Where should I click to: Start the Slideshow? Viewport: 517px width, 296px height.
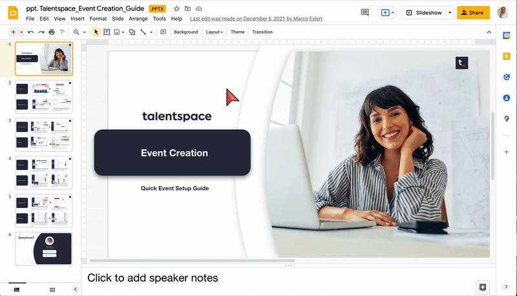[x=424, y=12]
